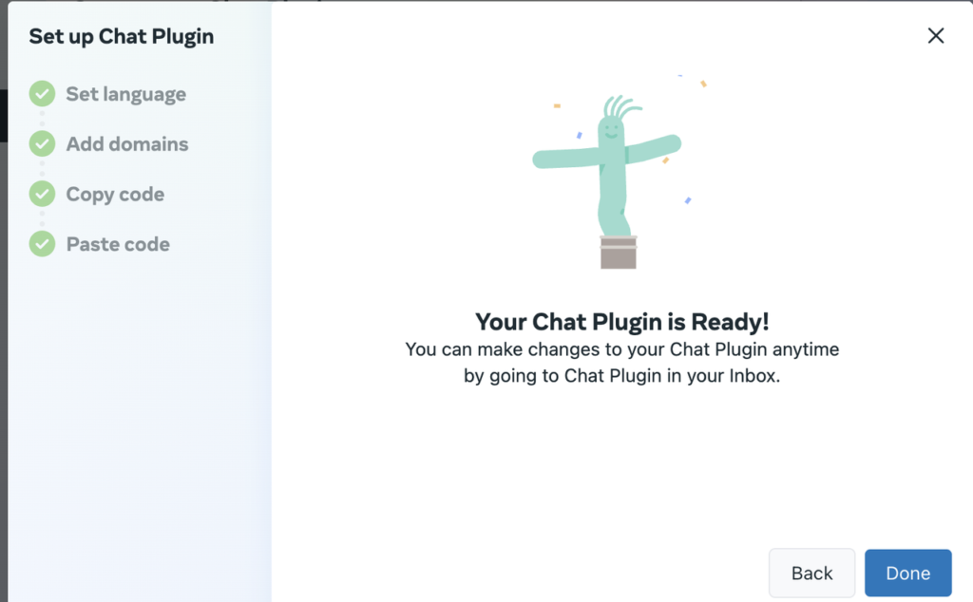Open the Add domains step
This screenshot has height=602, width=973.
(x=127, y=143)
